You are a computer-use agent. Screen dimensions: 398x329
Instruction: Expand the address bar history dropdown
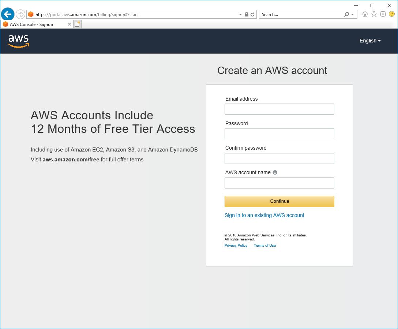pyautogui.click(x=240, y=15)
